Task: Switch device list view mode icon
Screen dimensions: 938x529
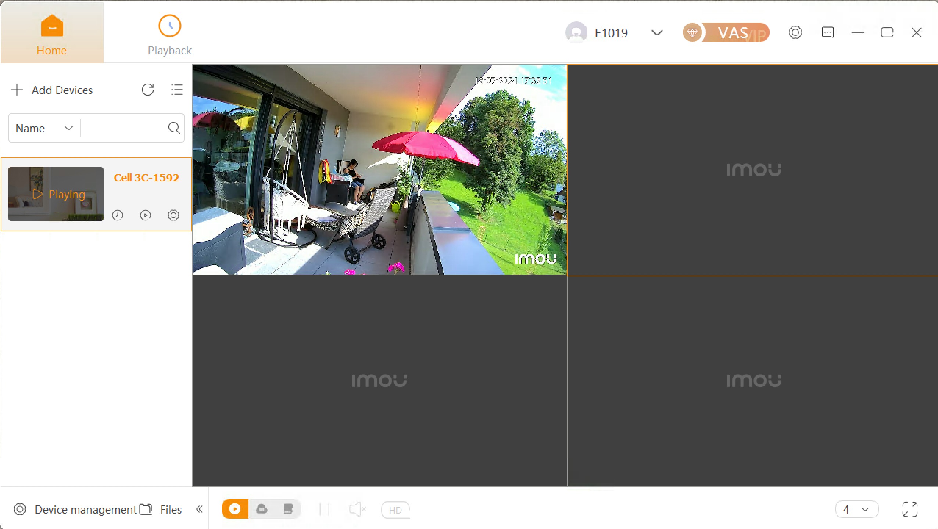Action: (177, 90)
